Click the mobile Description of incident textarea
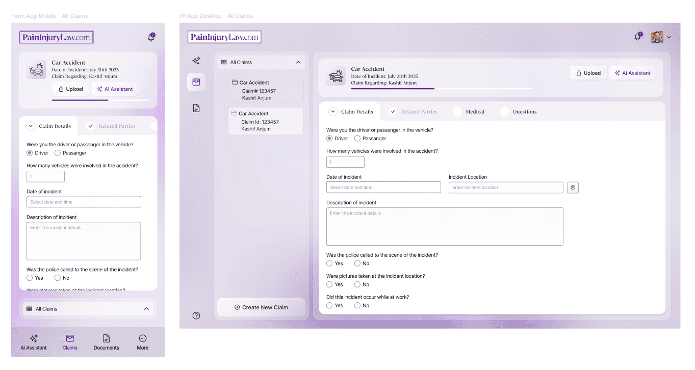 click(x=84, y=241)
